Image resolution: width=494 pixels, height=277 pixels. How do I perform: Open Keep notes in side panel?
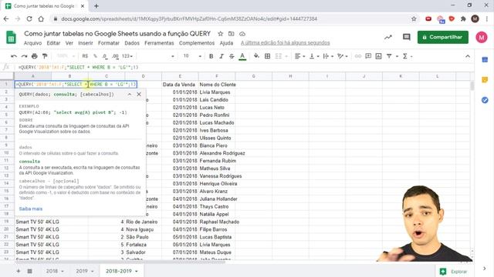(x=485, y=80)
